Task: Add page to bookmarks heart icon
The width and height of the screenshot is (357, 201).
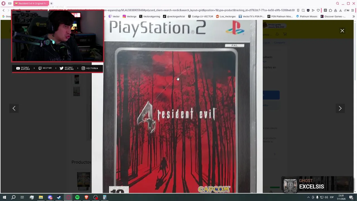Action: tap(318, 10)
